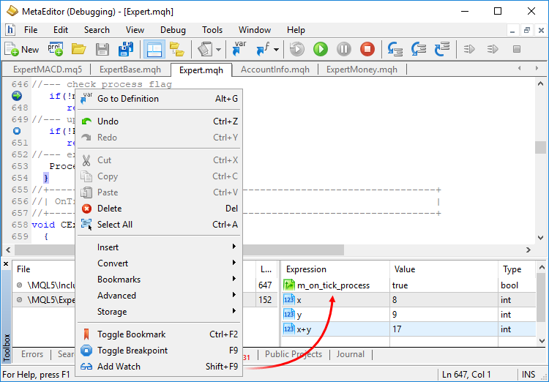Select the x+y watch expression row
The width and height of the screenshot is (549, 382).
click(x=408, y=329)
